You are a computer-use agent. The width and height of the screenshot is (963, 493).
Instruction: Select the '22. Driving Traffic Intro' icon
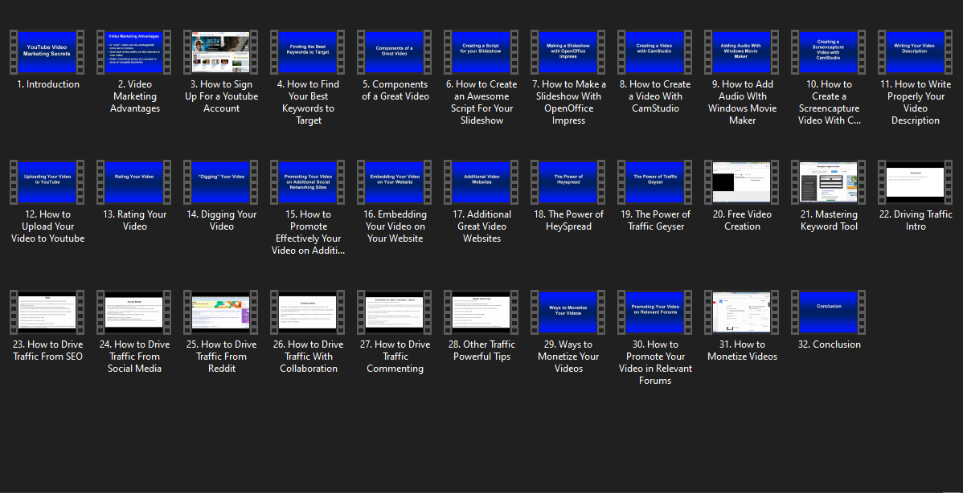coord(916,182)
